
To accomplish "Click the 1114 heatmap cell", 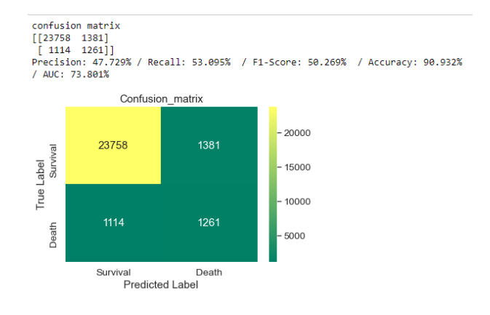I will coord(113,223).
